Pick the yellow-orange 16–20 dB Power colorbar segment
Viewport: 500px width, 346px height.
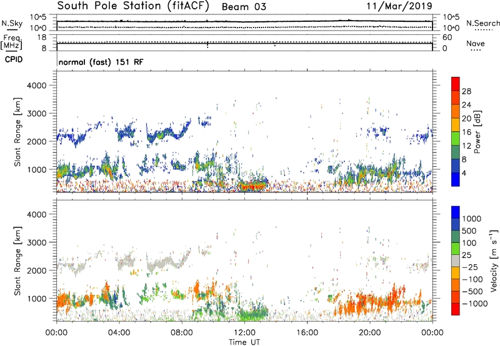[456, 124]
